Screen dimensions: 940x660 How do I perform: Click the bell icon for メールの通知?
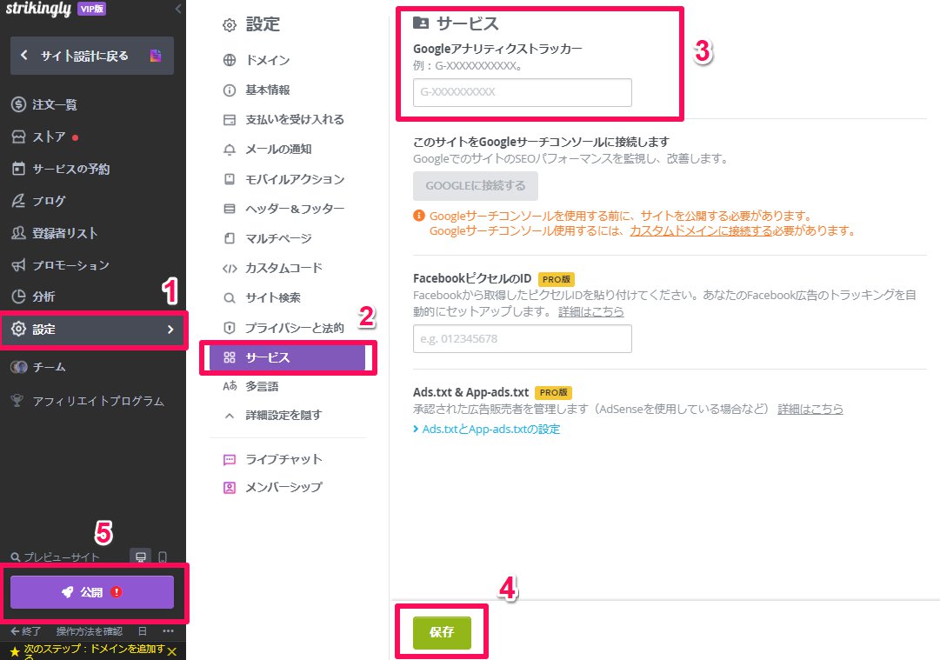[x=230, y=150]
